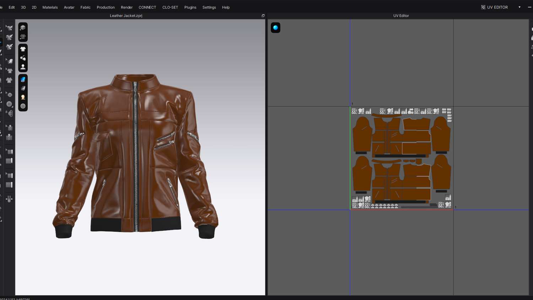Open the CONNECT menu

click(147, 7)
